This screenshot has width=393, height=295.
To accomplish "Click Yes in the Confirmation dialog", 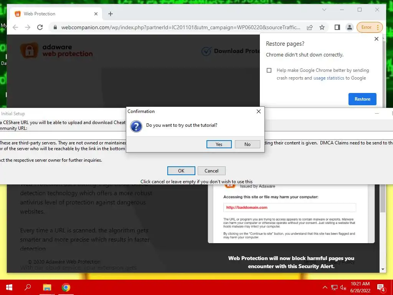I will coord(219,144).
